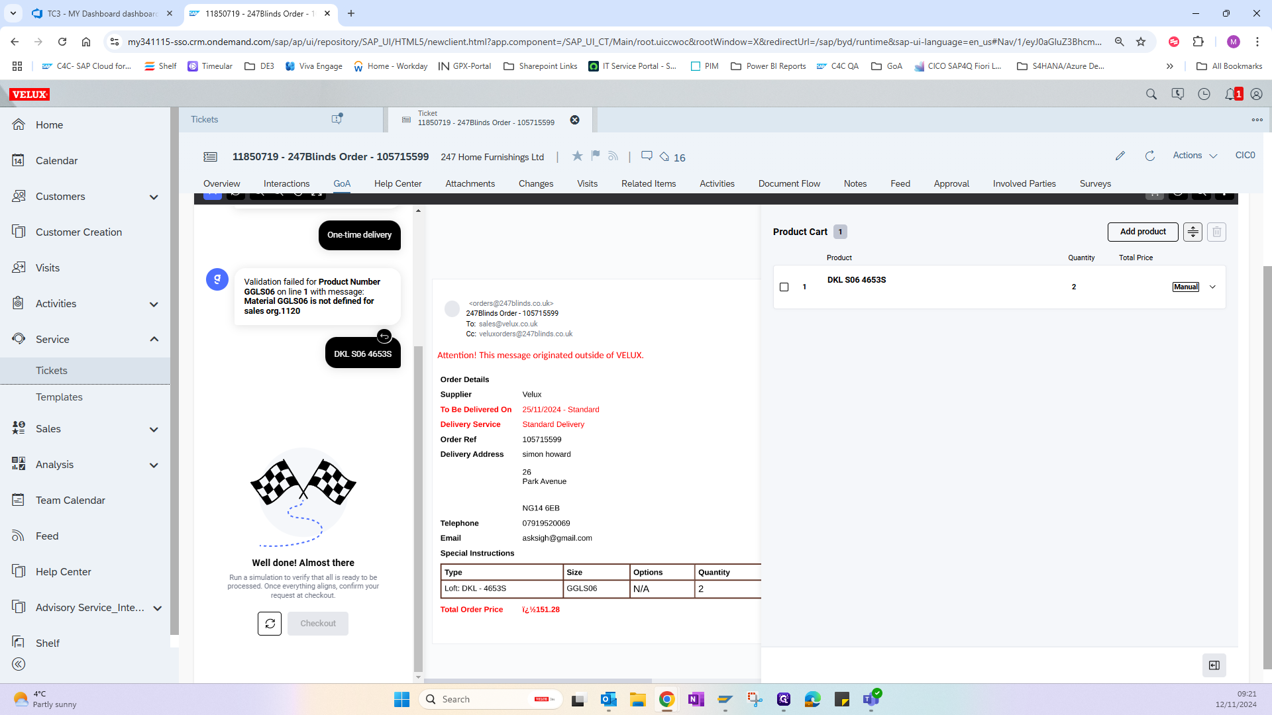Collapse the left navigation with double-arrow icon
Viewport: 1272px width, 715px height.
point(19,664)
